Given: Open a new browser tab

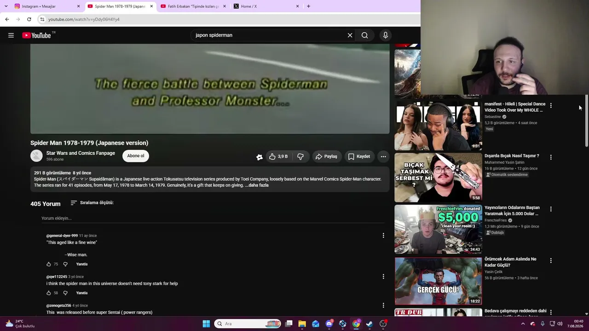Looking at the screenshot, I should (x=308, y=6).
